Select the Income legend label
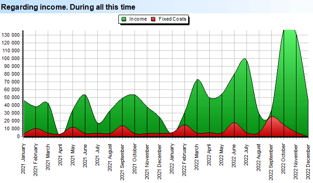The height and width of the screenshot is (183, 313). pos(138,19)
